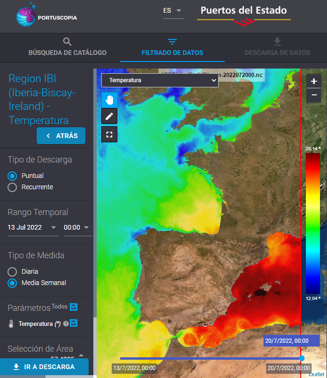The image size is (327, 378).
Task: Click the 13/7/2022, 00:00 start label
Action: [x=134, y=368]
